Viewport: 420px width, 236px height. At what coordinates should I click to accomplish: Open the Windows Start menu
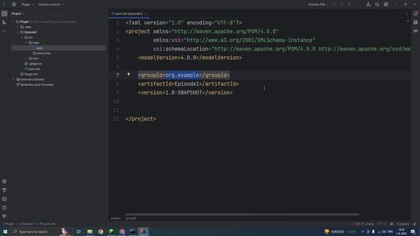[x=5, y=231]
